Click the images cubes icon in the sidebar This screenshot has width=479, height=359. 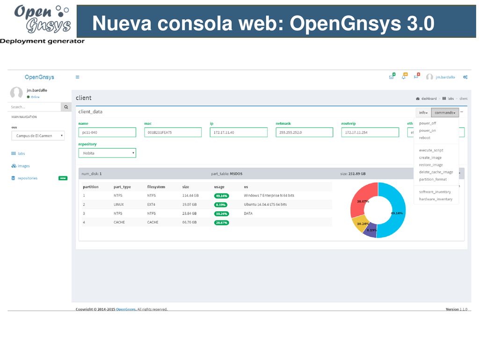point(14,166)
